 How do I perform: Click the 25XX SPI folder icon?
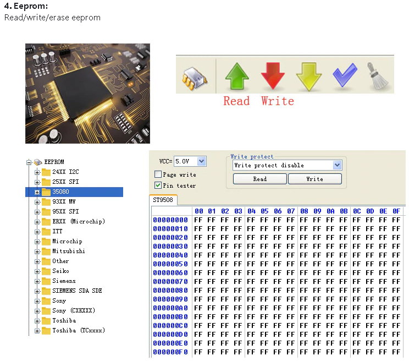point(46,182)
